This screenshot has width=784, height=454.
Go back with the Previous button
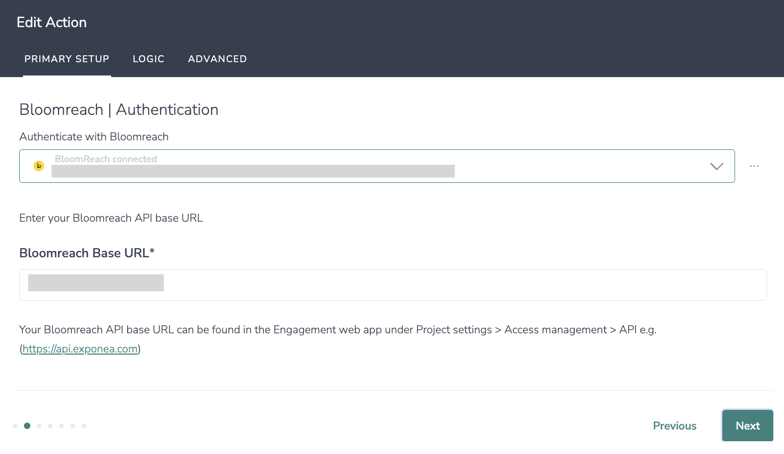pos(674,426)
